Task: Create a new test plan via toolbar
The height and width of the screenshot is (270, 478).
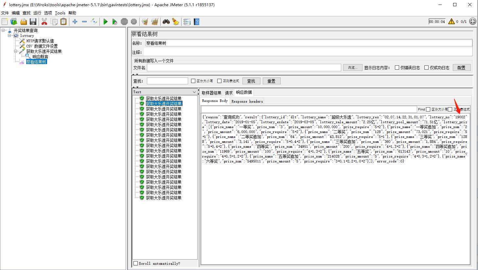Action: [x=5, y=22]
